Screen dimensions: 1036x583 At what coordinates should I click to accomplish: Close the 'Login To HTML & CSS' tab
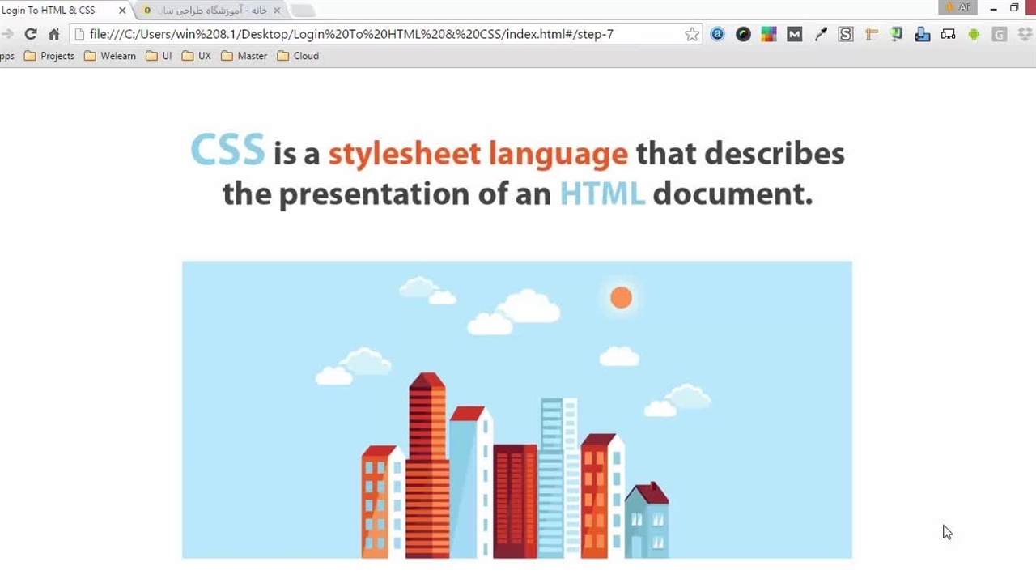pos(122,11)
